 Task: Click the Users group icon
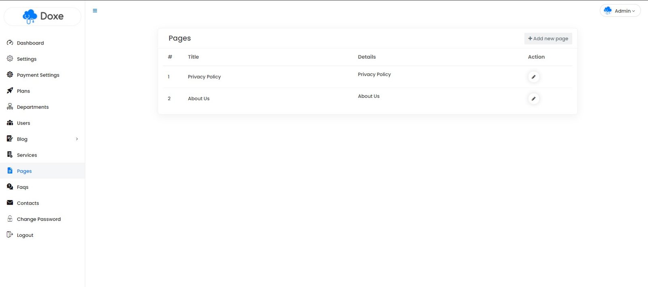click(10, 123)
